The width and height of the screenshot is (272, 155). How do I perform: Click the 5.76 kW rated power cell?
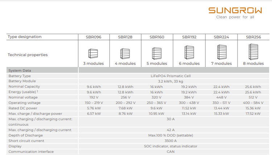(94, 108)
